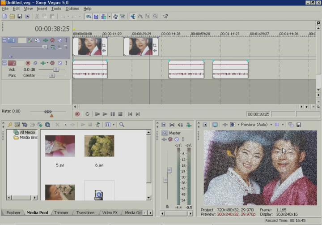Viewport: 322px width, 225px height.
Task: Click Play From Start button
Action: coord(97,114)
